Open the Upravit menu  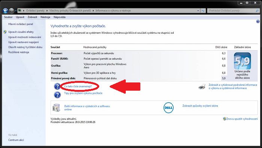[x=20, y=17]
